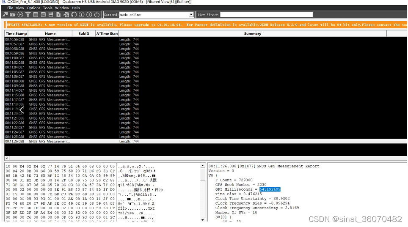
Task: Click the orange UPDATE AVAILABLE banner
Action: [206, 25]
